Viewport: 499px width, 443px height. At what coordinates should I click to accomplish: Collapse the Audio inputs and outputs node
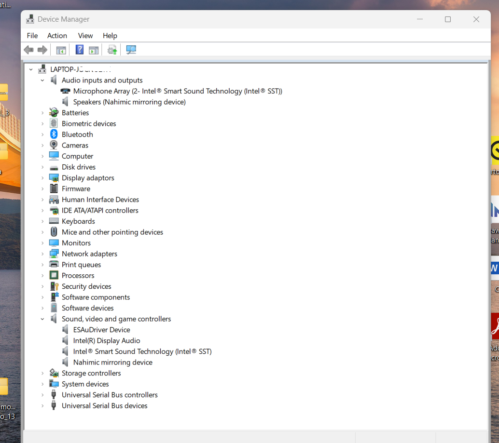tap(42, 81)
